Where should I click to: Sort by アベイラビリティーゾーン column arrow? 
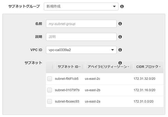pos(129,67)
